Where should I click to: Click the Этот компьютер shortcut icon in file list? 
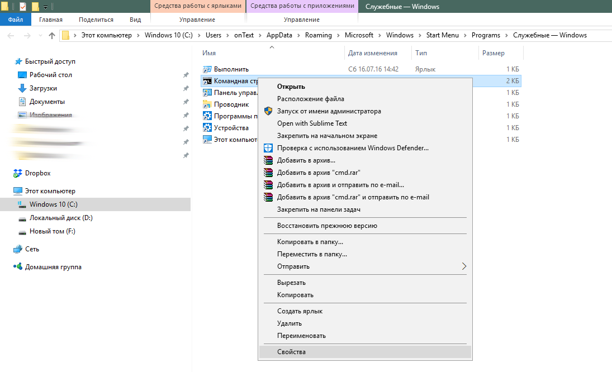pos(207,140)
